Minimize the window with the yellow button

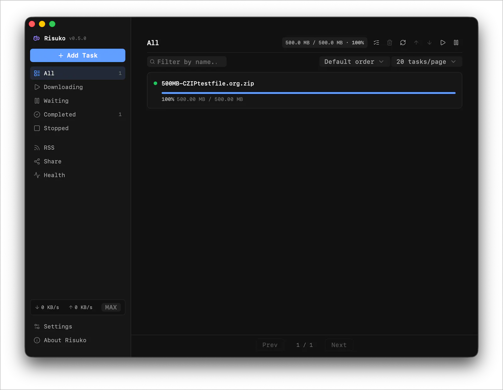tap(42, 24)
